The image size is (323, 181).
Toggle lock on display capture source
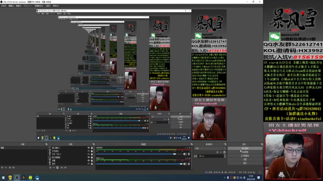pyautogui.click(x=92, y=157)
